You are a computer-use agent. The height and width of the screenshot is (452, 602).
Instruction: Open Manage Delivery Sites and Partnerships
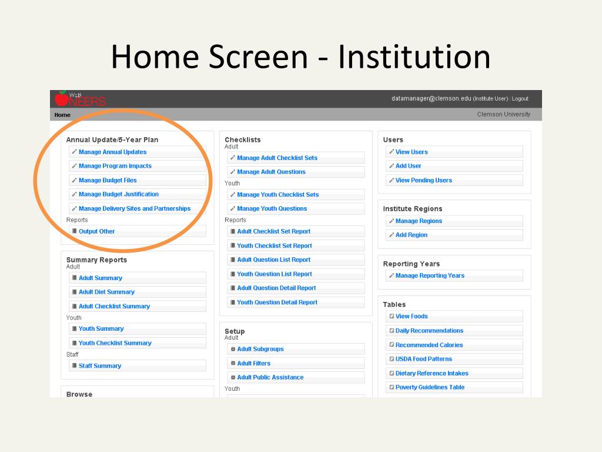coord(135,208)
